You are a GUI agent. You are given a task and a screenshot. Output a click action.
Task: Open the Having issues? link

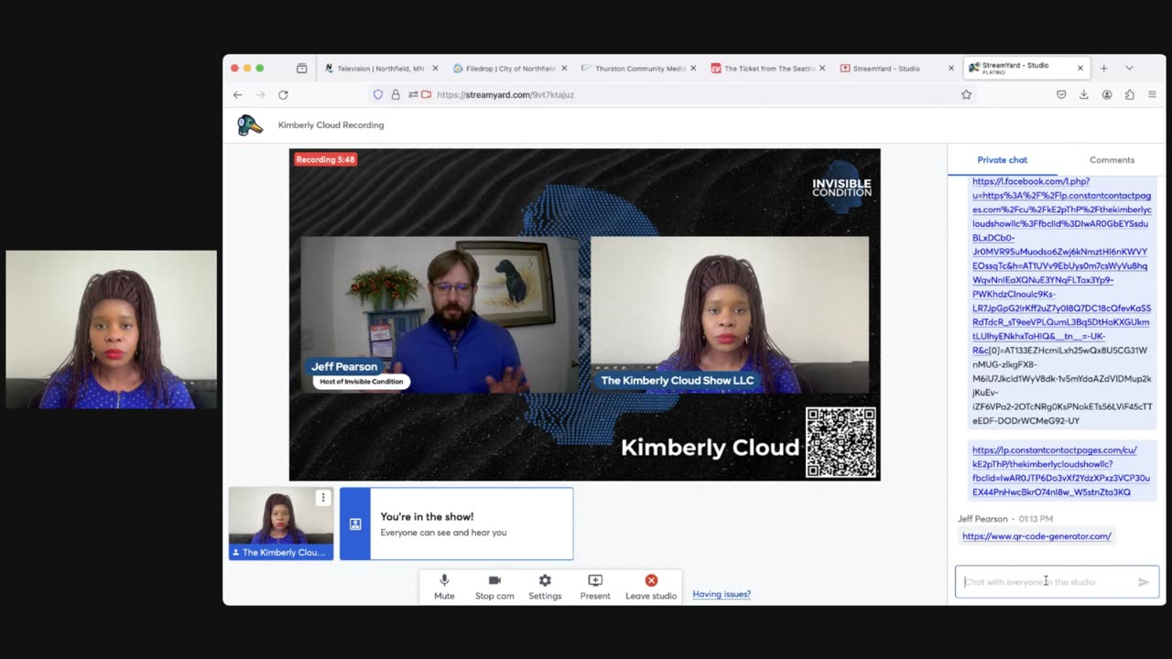tap(722, 594)
